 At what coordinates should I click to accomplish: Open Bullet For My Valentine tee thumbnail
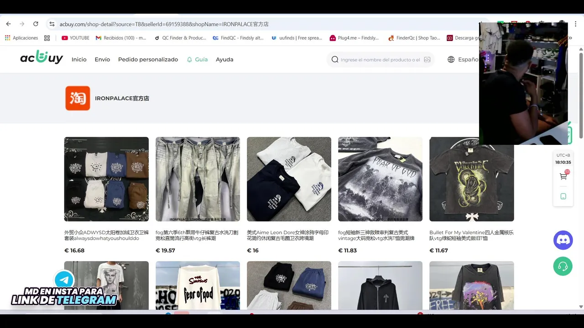point(471,179)
